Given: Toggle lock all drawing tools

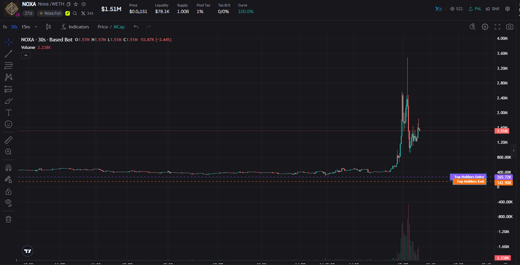Looking at the screenshot, I should 8,191.
